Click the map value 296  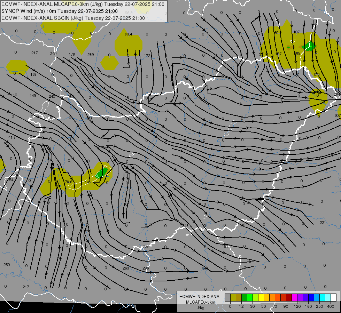[x=146, y=268]
